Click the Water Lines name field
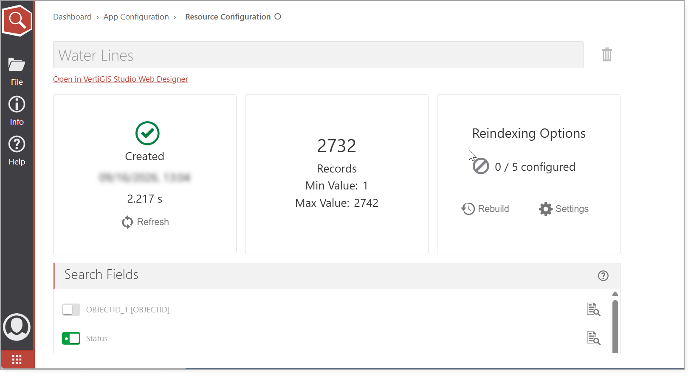The height and width of the screenshot is (376, 691). 318,55
